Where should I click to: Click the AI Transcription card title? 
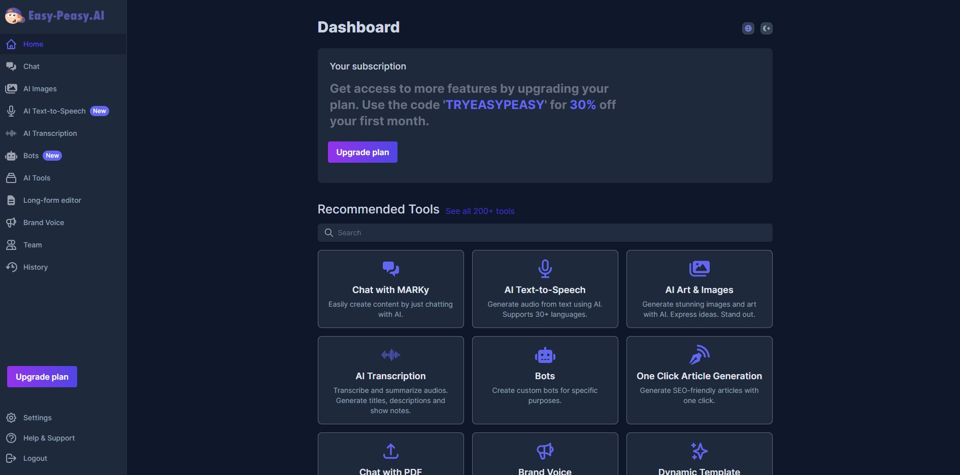point(391,376)
